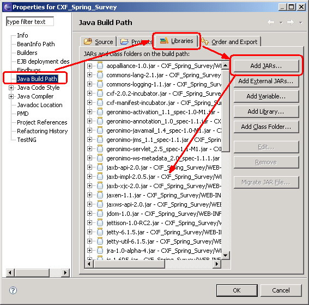
Task: Click the jar icon of aopalliance-1.0.jar
Action: click(100, 66)
